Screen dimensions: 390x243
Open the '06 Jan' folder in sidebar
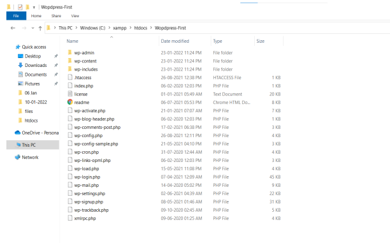31,93
